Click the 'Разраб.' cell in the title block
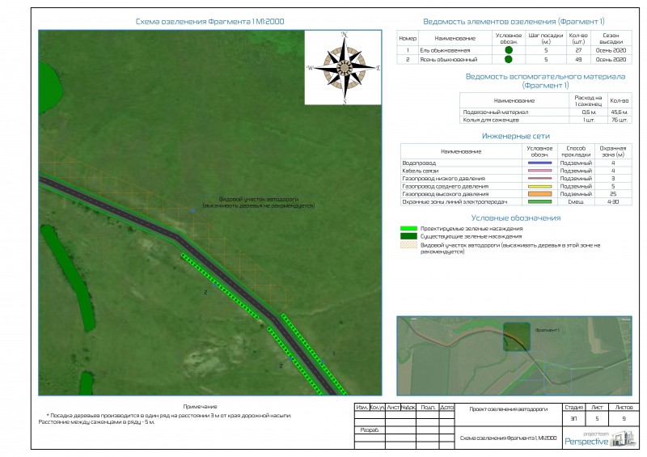Image resolution: width=647 pixels, height=457 pixels. 370,429
